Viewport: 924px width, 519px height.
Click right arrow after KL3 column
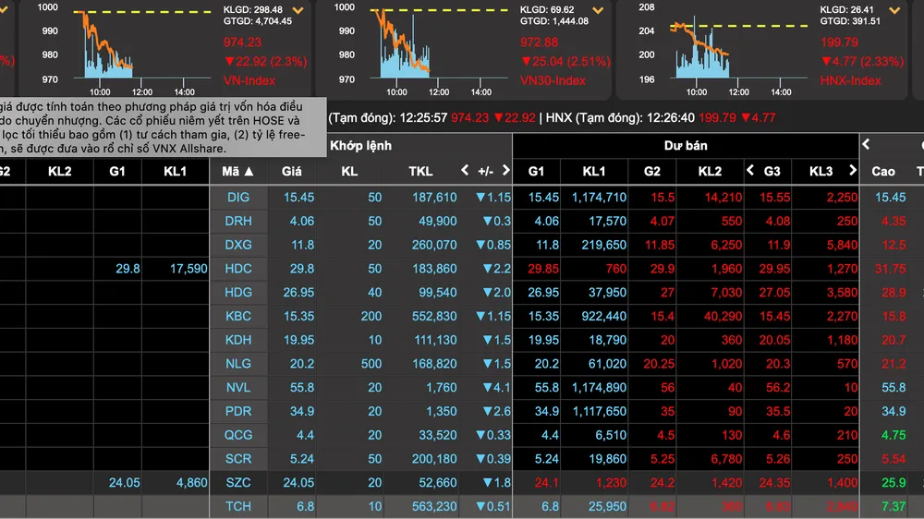852,170
